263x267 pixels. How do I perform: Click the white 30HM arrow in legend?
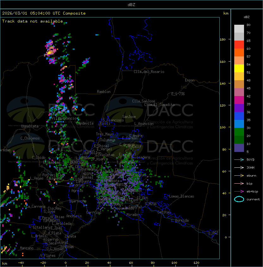[239, 167]
